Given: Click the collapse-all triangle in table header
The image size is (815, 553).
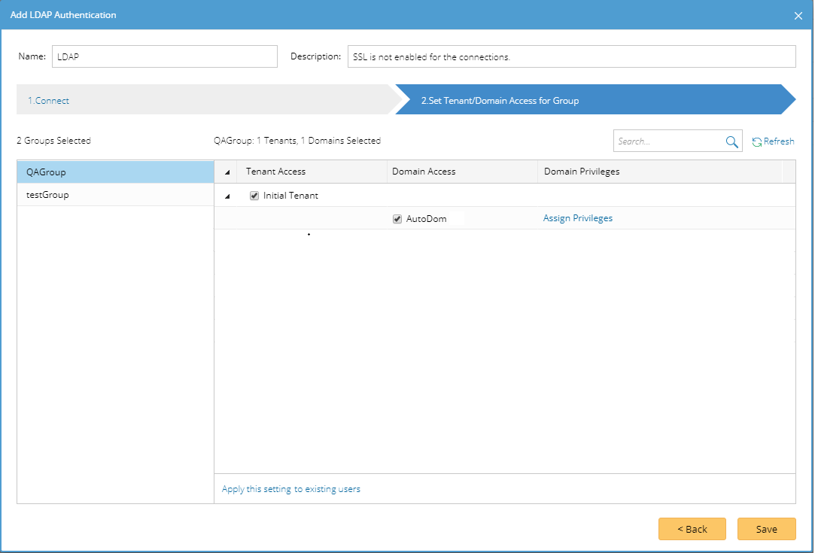Looking at the screenshot, I should point(228,172).
